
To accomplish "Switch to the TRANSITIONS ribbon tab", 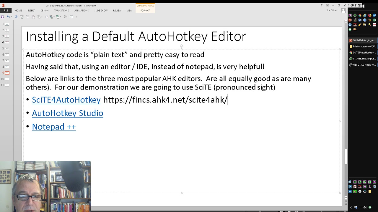I will point(61,10).
